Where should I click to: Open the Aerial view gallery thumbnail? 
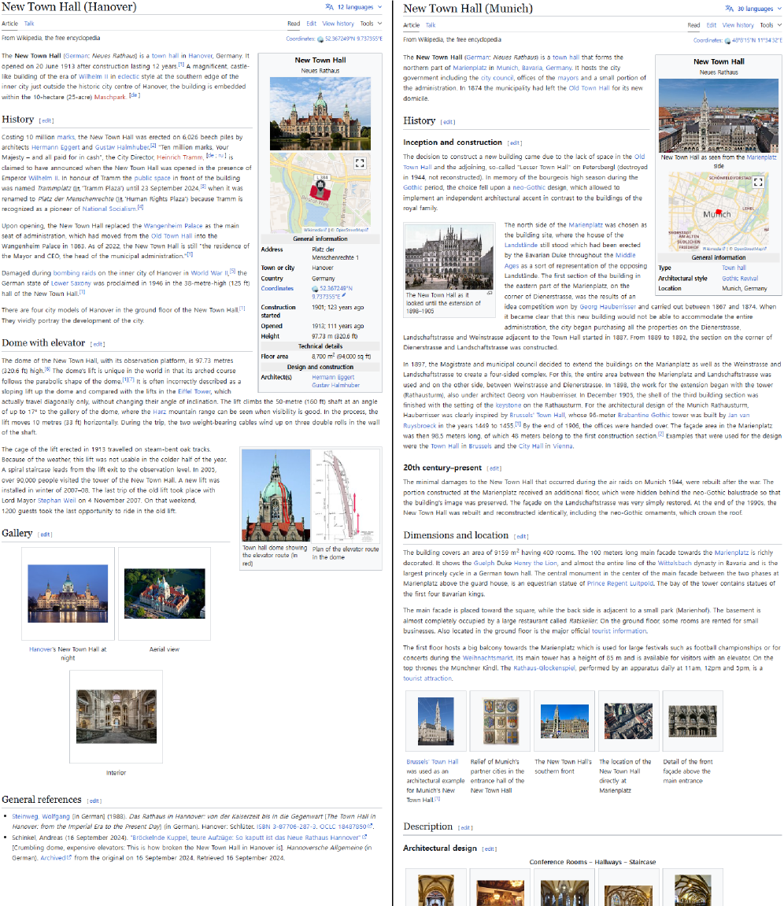pos(165,594)
